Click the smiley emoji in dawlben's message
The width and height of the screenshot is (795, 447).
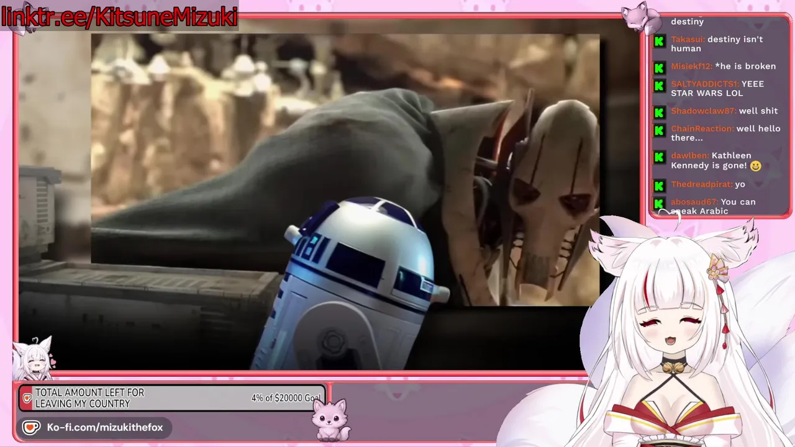(755, 166)
